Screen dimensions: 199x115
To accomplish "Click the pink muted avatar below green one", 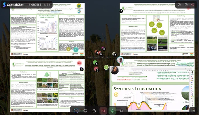I will coord(96,69).
